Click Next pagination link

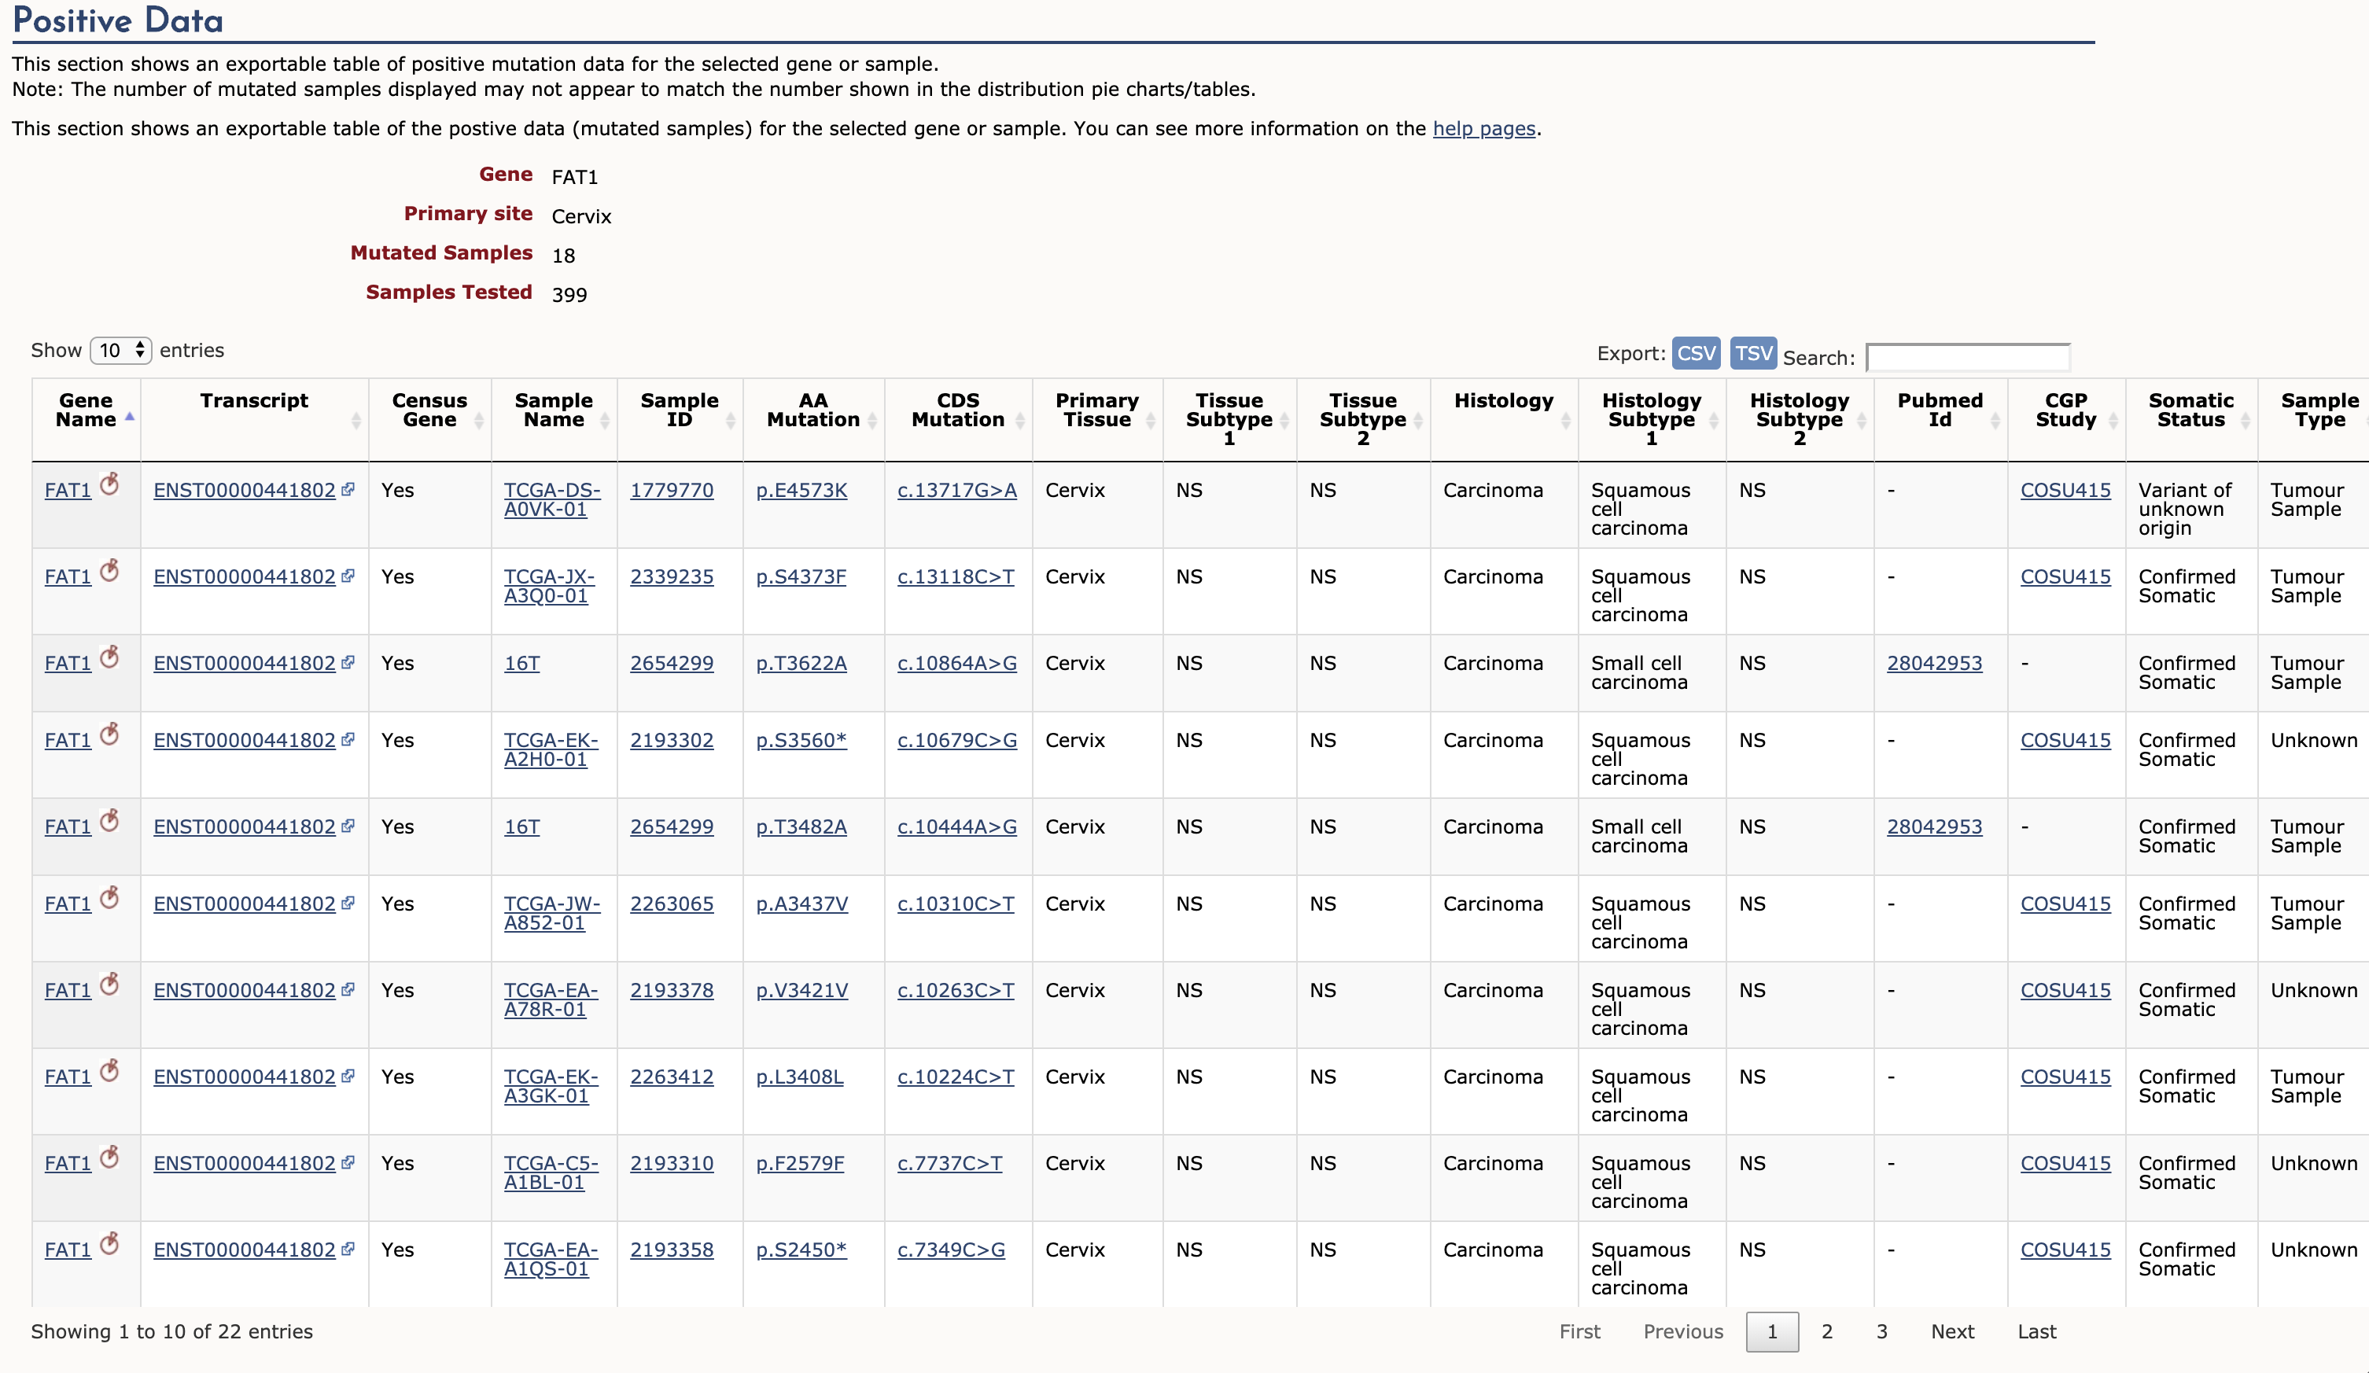pyautogui.click(x=1953, y=1331)
